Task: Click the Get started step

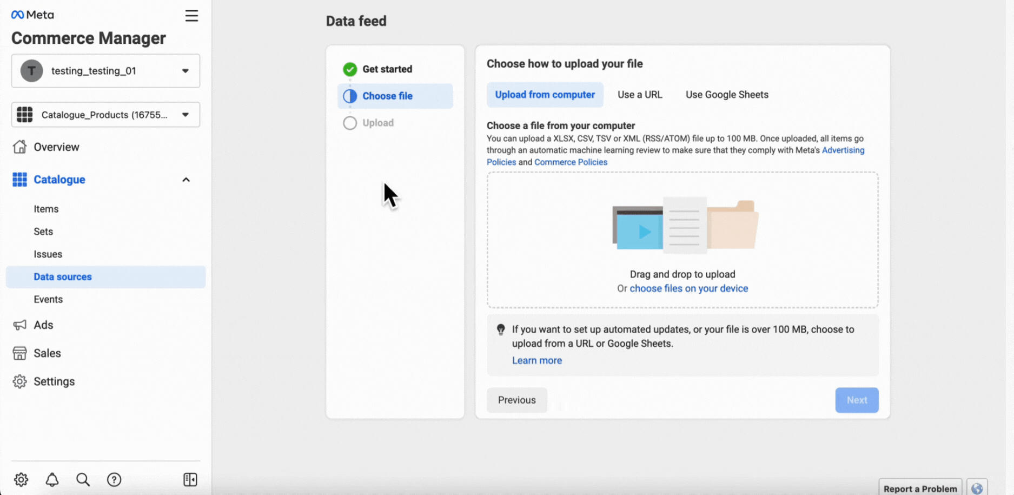Action: [387, 69]
